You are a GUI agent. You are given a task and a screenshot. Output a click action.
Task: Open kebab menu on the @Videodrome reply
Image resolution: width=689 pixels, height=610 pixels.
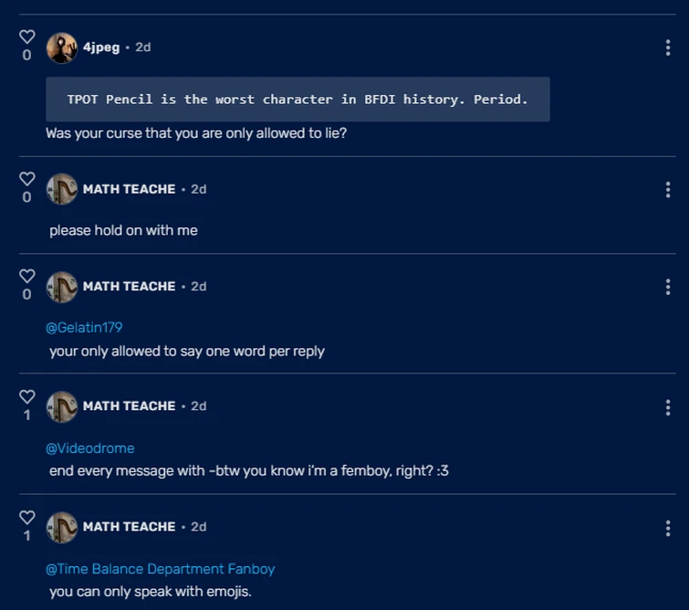(668, 407)
